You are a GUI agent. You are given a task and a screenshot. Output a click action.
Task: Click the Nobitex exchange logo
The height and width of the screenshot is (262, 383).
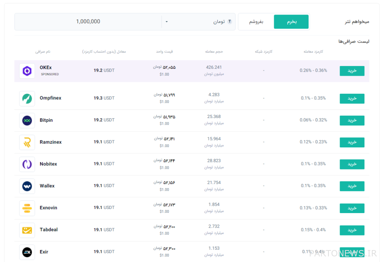[27, 164]
